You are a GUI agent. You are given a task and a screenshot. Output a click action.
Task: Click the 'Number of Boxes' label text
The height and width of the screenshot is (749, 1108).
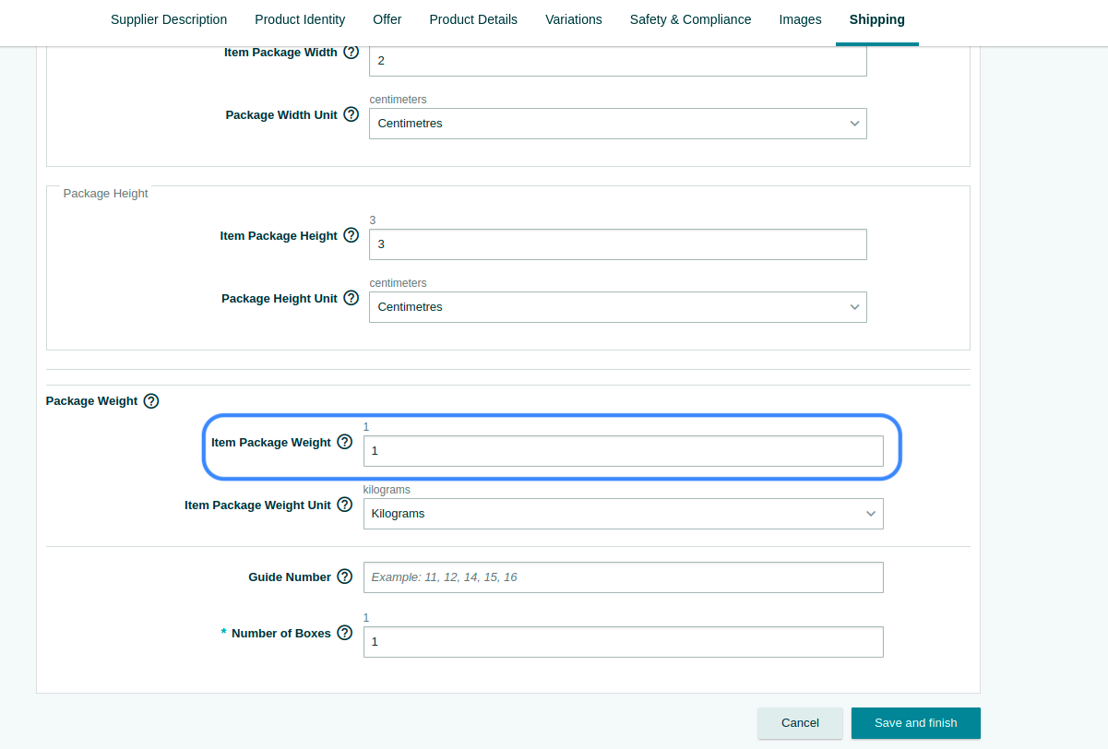coord(281,634)
